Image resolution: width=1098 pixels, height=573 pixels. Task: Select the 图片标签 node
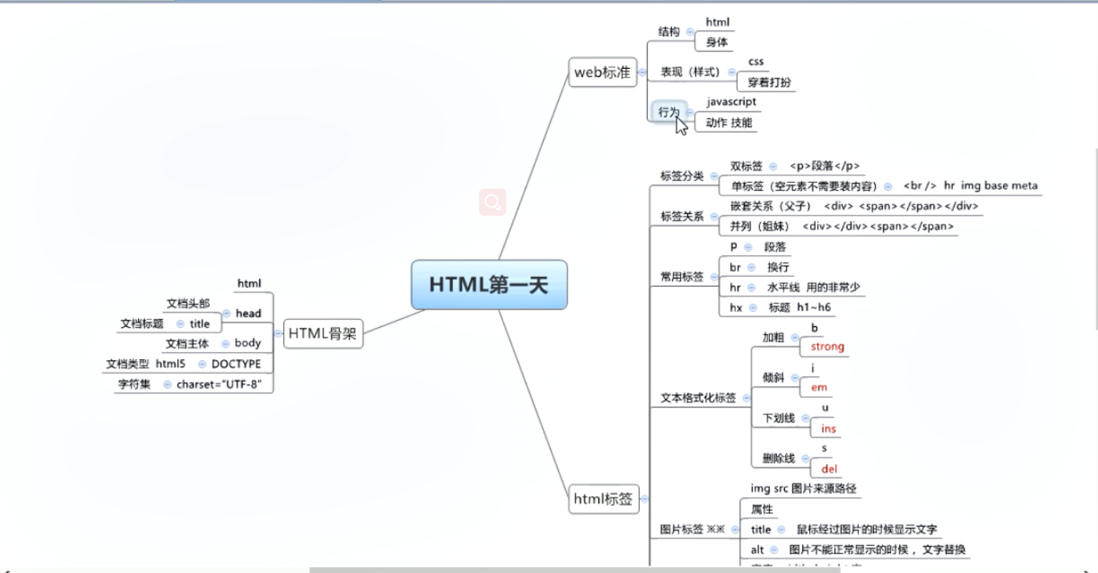[x=692, y=529]
